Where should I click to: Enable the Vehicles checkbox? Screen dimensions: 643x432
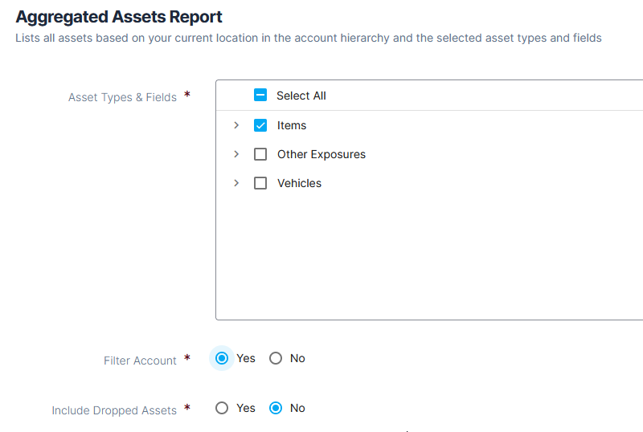(260, 183)
